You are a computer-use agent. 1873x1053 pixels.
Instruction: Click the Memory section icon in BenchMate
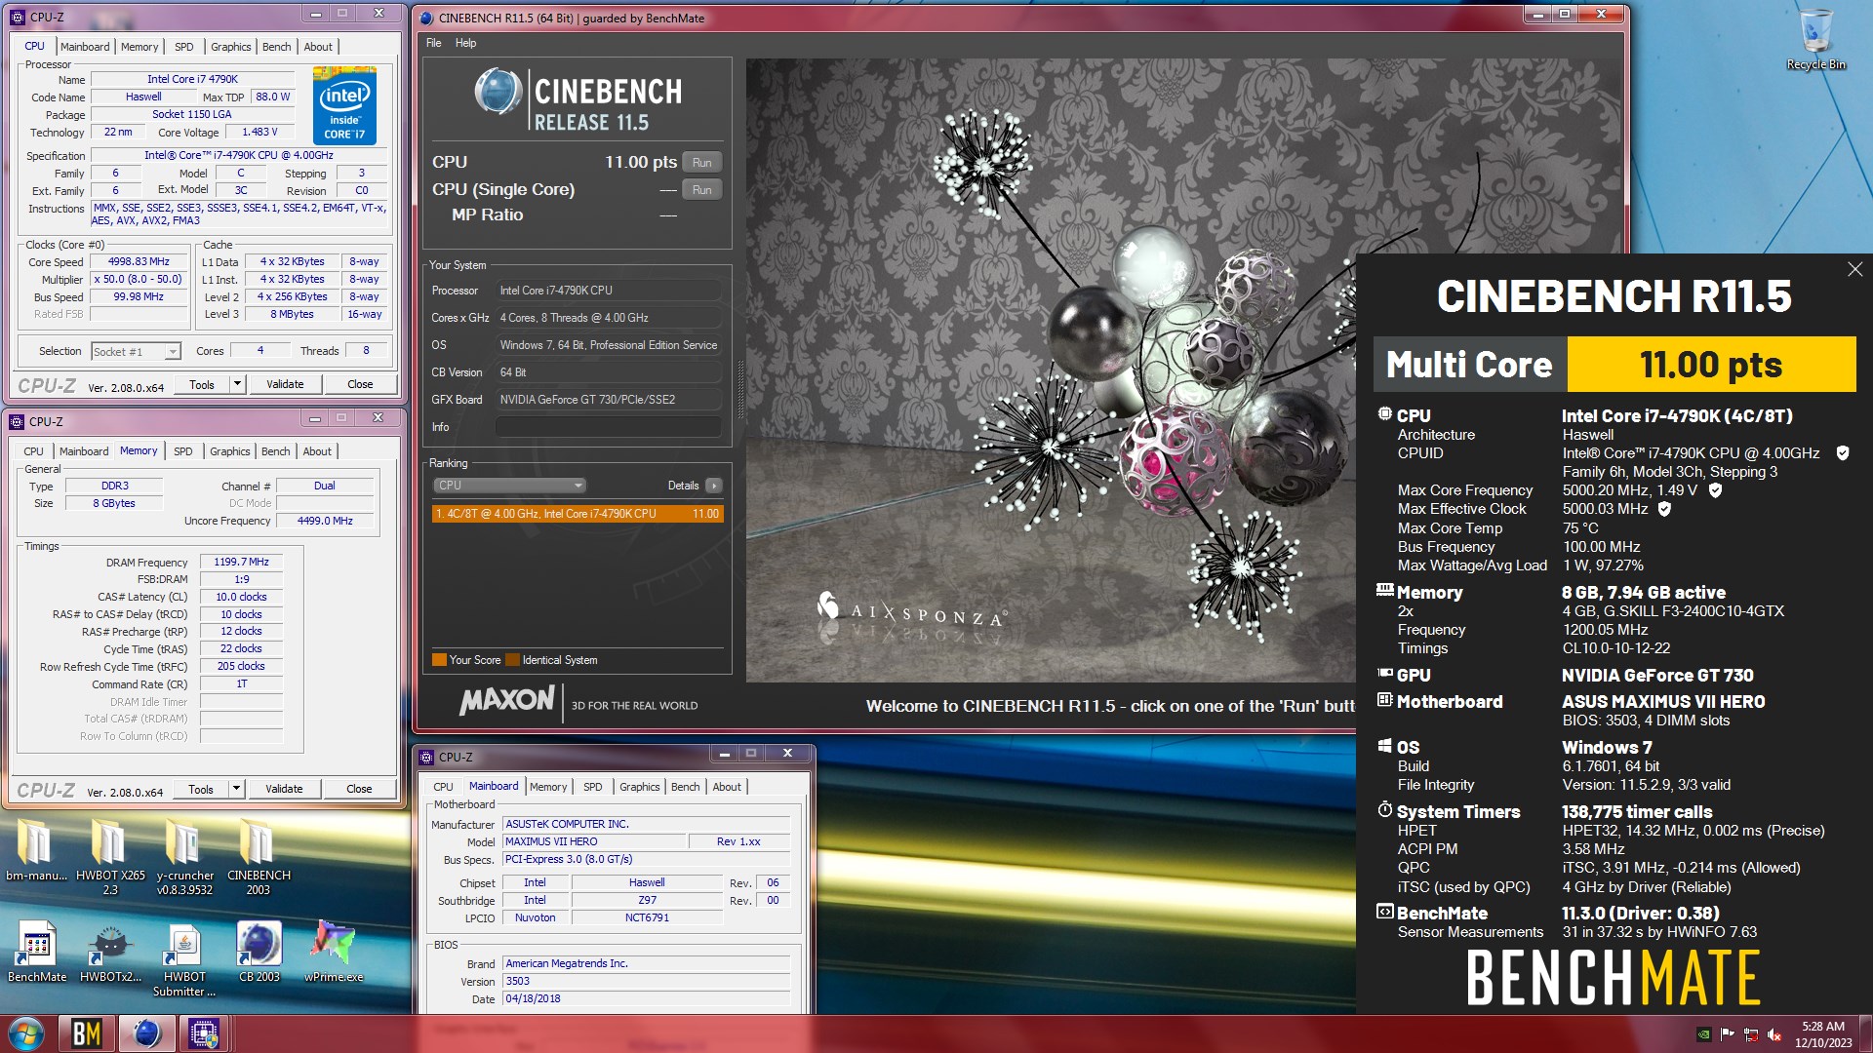click(1384, 590)
